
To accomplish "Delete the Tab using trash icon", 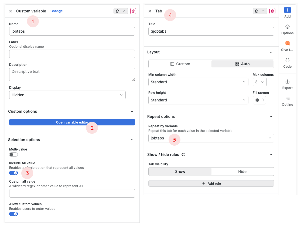I will pos(272,11).
